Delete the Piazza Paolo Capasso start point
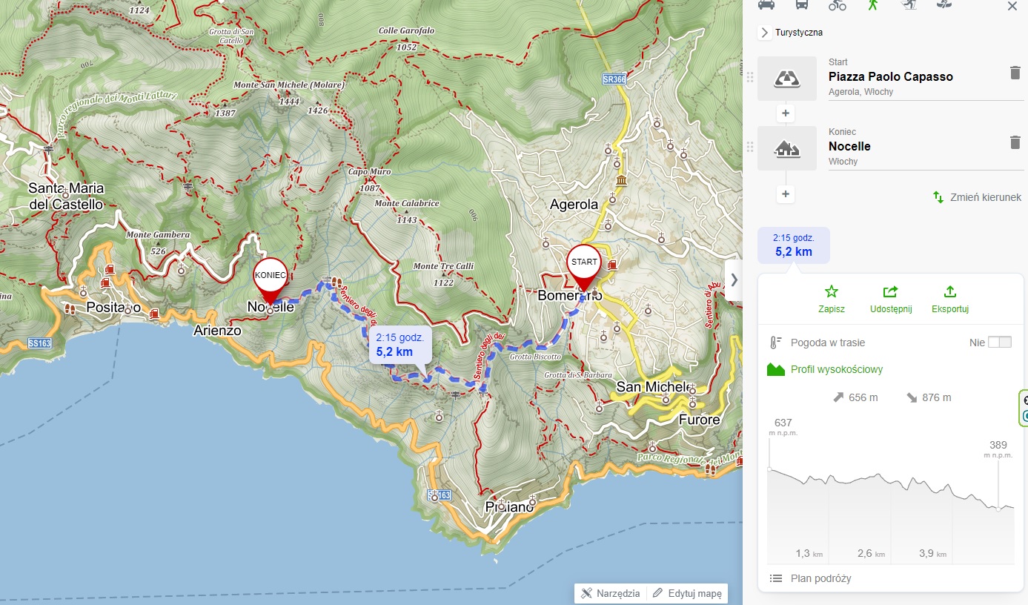 click(x=1015, y=73)
